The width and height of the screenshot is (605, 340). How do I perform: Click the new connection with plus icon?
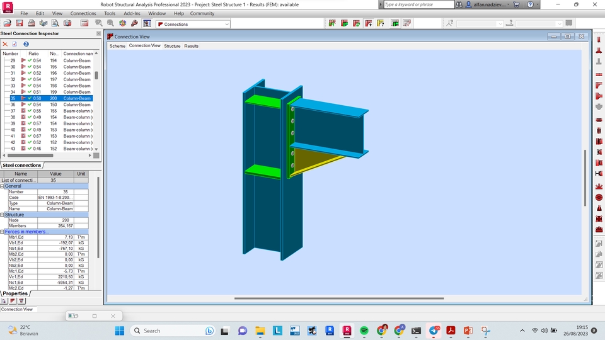[369, 23]
